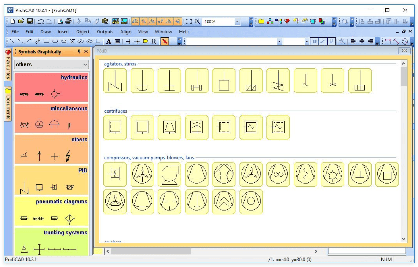Select the dimension line tool

point(388,41)
